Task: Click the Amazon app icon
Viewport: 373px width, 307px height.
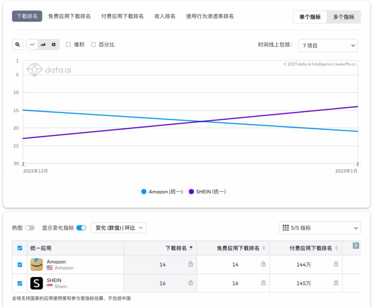Action: (x=37, y=264)
